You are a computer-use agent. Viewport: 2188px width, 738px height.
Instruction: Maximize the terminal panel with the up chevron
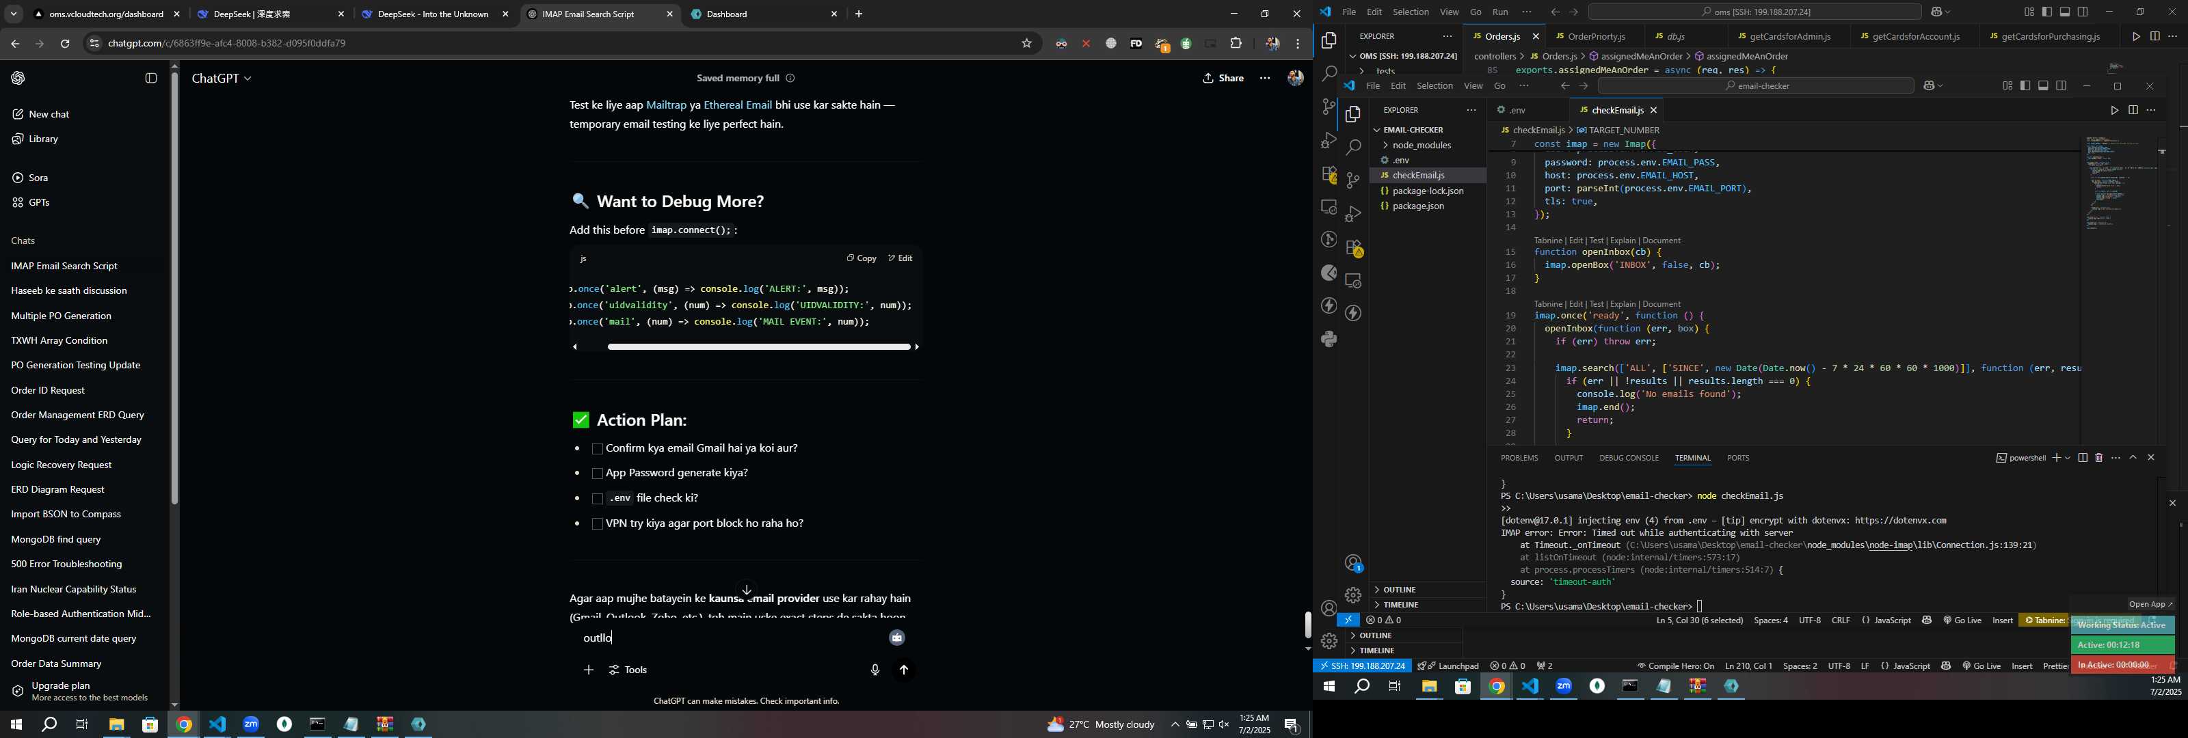coord(2133,458)
